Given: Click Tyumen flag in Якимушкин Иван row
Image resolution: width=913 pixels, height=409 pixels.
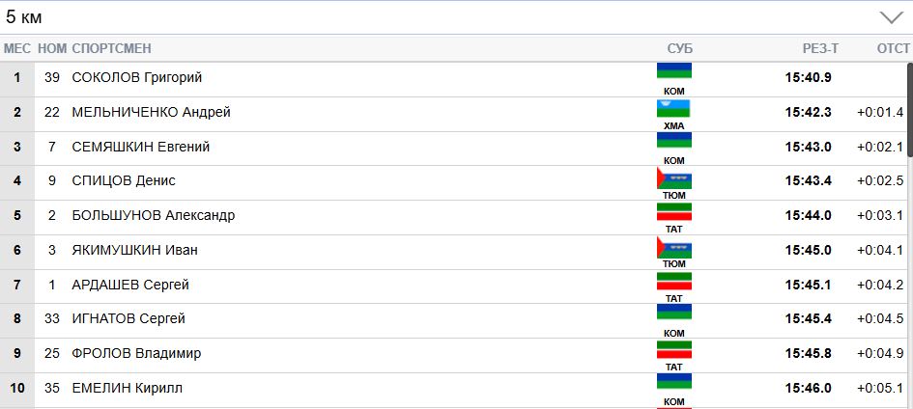Looking at the screenshot, I should pyautogui.click(x=674, y=246).
